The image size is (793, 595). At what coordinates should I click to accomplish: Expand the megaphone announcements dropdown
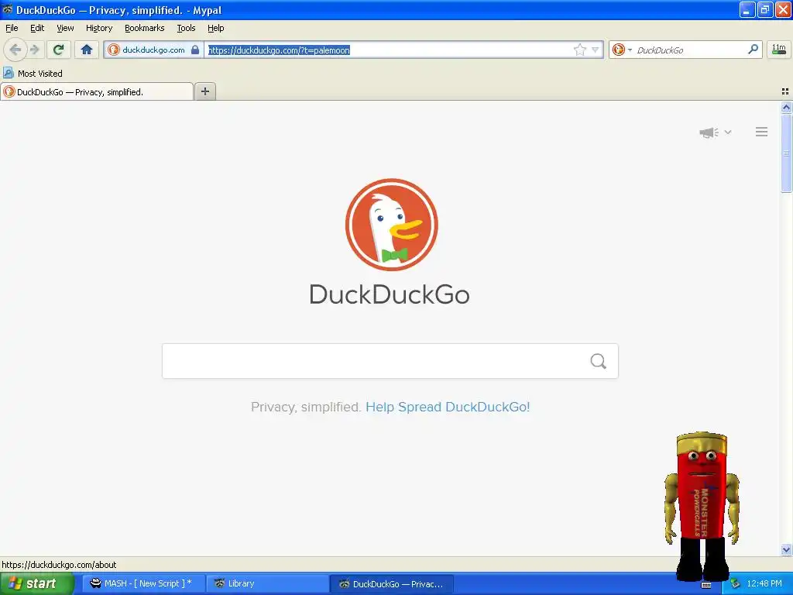click(x=715, y=132)
